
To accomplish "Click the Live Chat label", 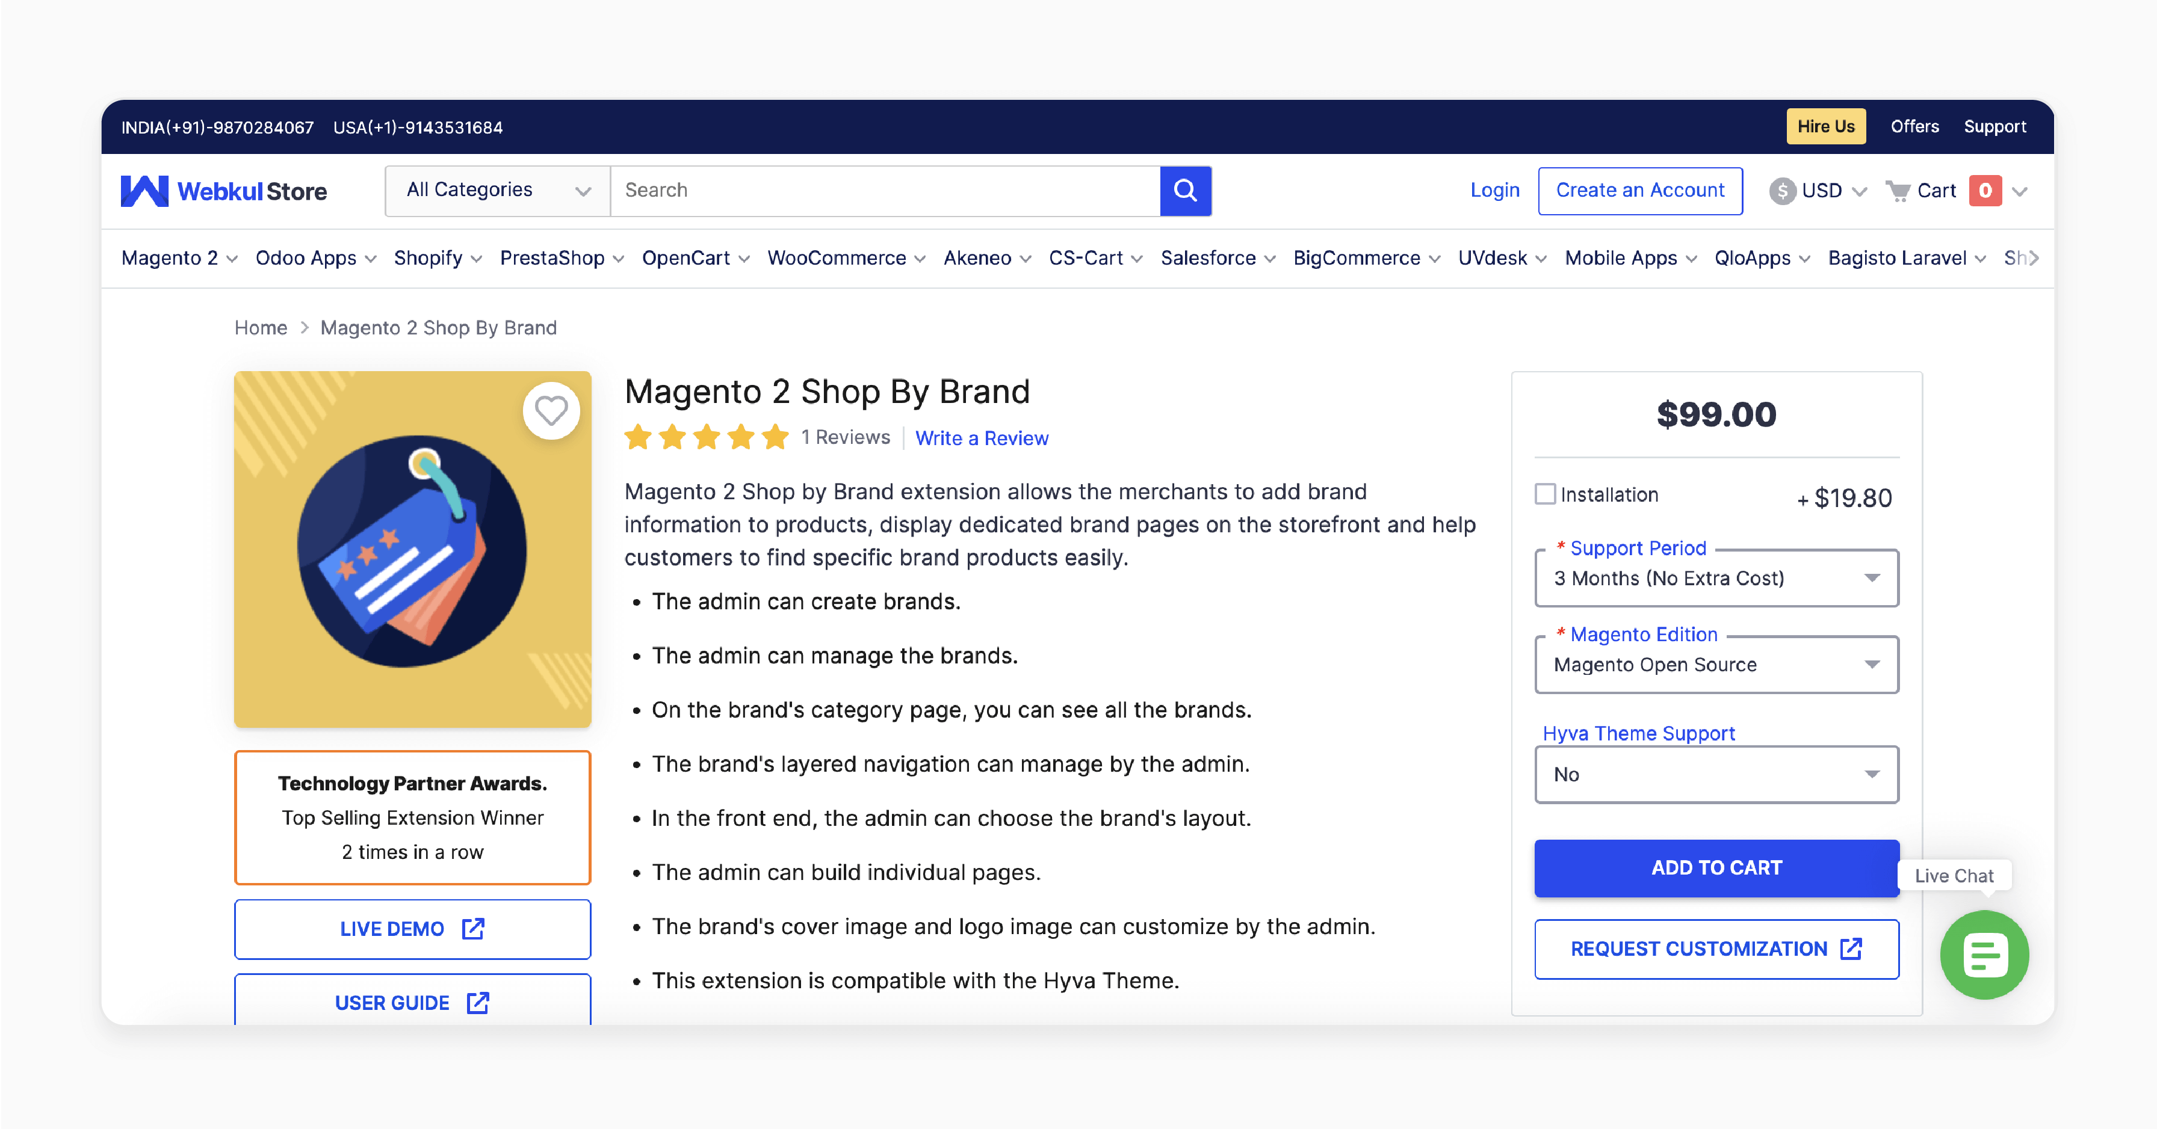I will (1954, 875).
